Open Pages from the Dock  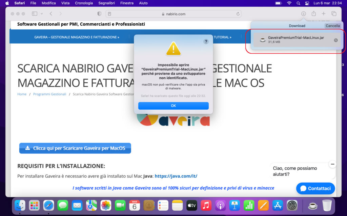263,206
